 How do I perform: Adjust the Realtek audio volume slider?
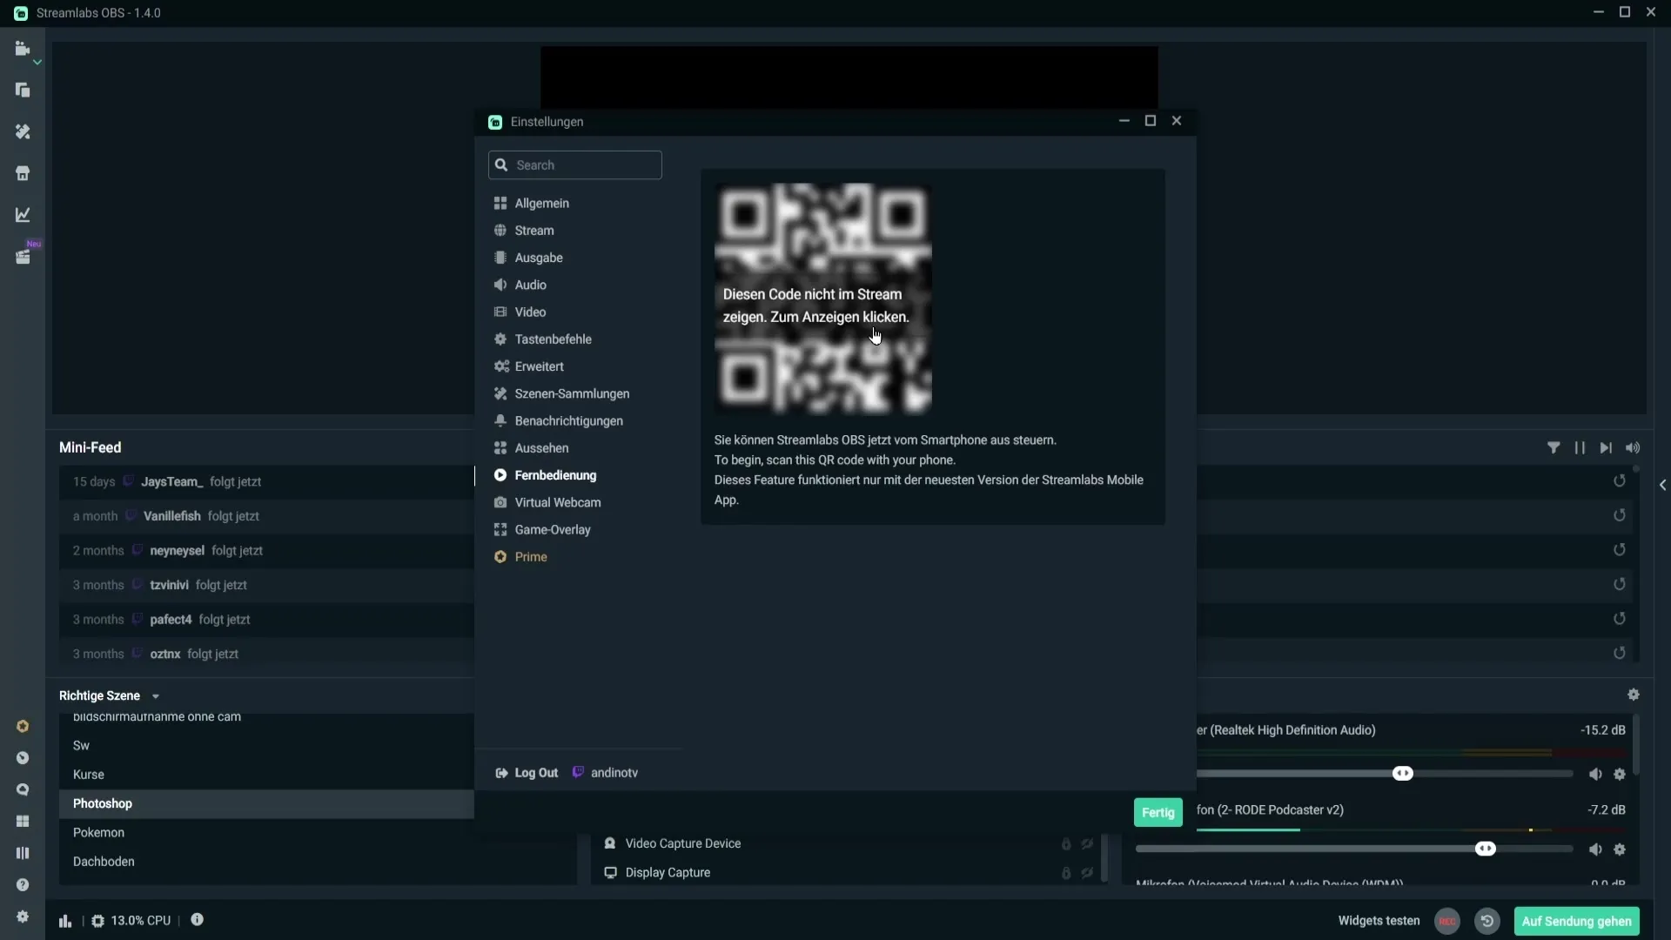[x=1402, y=774]
